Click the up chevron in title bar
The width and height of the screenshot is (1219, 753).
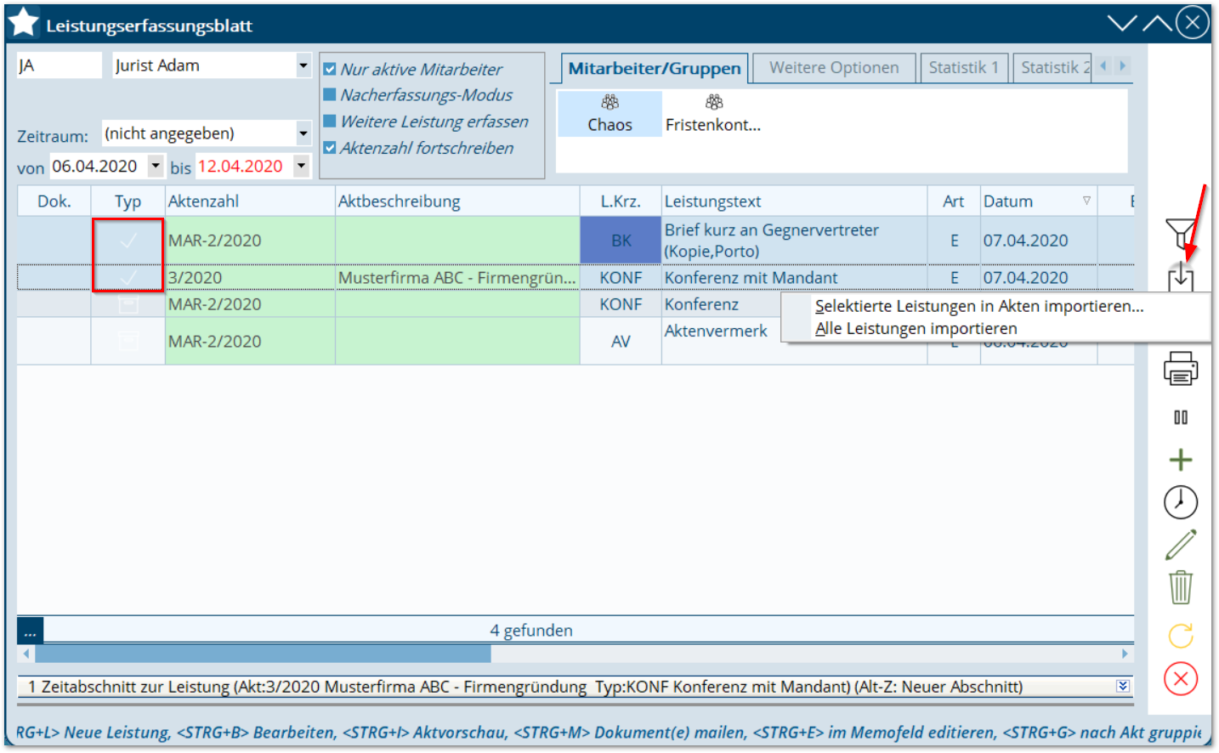[1157, 23]
